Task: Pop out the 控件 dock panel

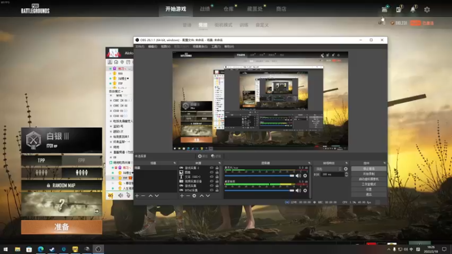Action: (384, 163)
